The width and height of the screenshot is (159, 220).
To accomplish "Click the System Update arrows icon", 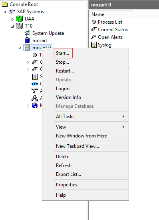I will [x=27, y=33].
